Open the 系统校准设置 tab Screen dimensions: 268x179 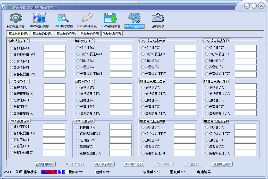click(x=112, y=34)
